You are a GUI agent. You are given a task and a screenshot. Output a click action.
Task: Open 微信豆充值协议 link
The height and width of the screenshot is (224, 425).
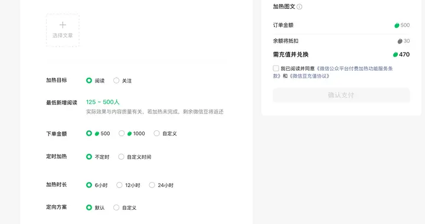click(309, 76)
